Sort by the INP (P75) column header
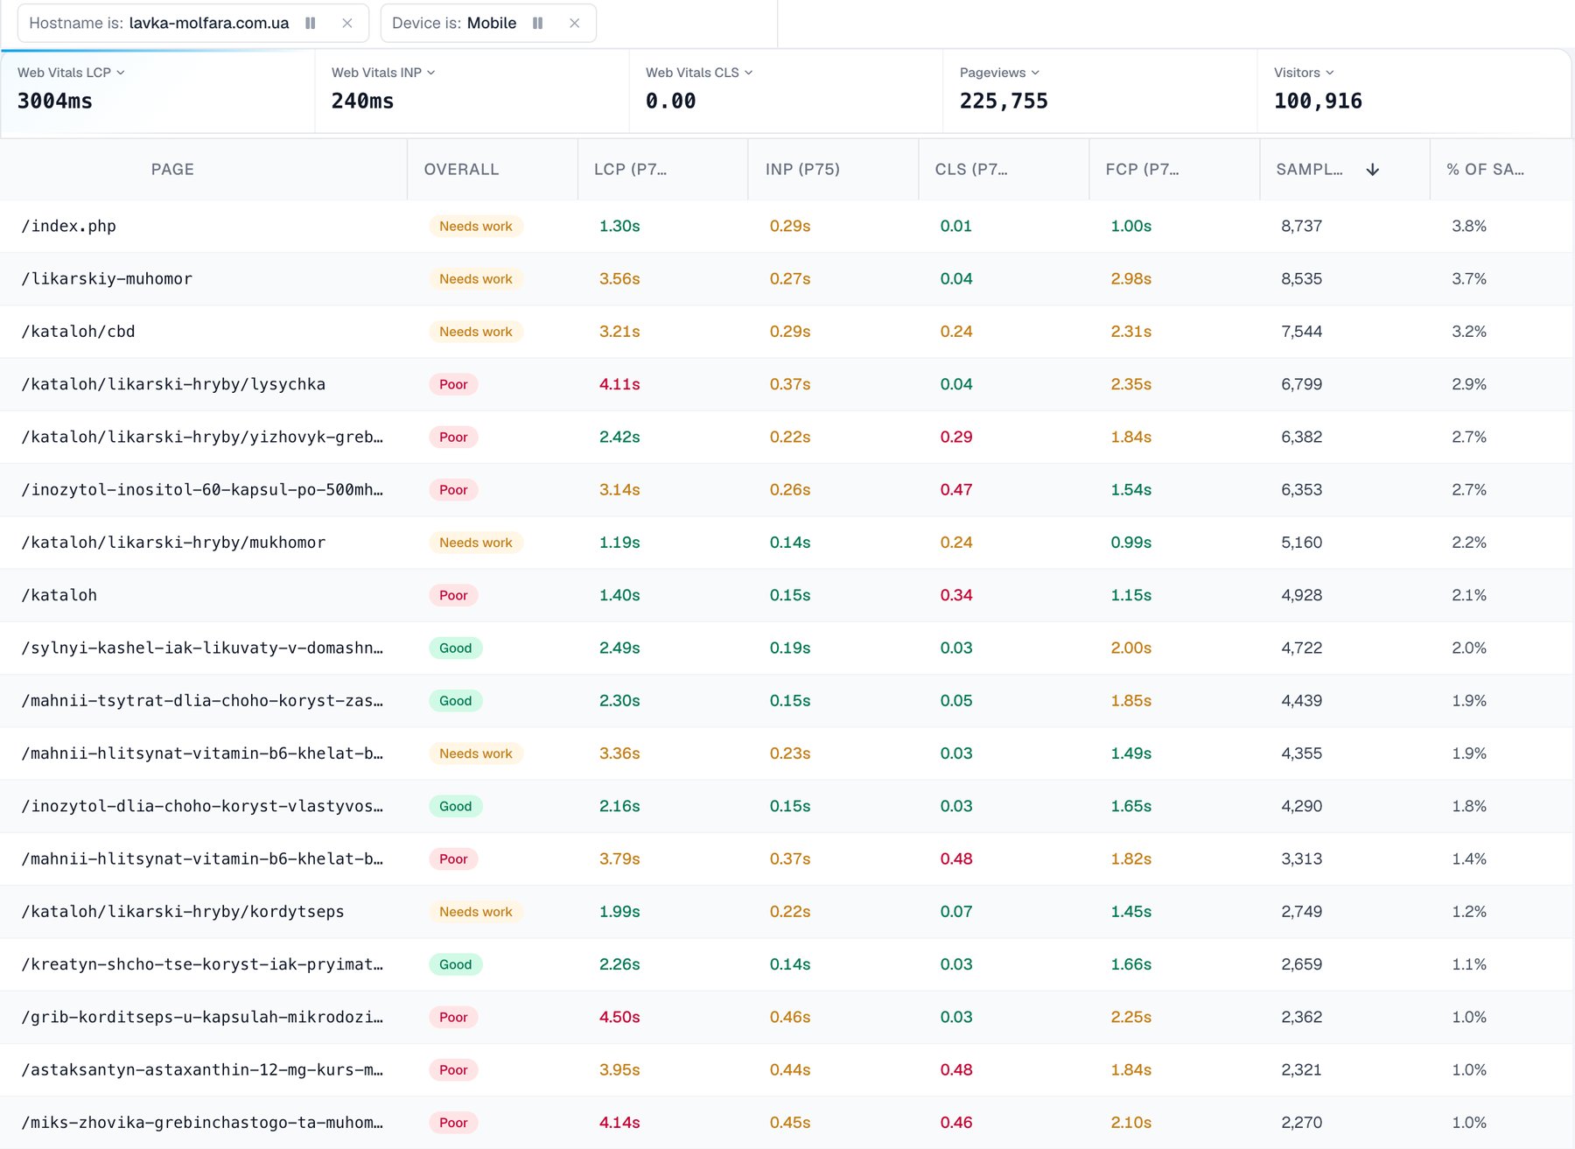 click(802, 169)
